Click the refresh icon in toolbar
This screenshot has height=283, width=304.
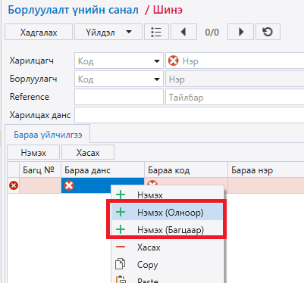point(268,32)
